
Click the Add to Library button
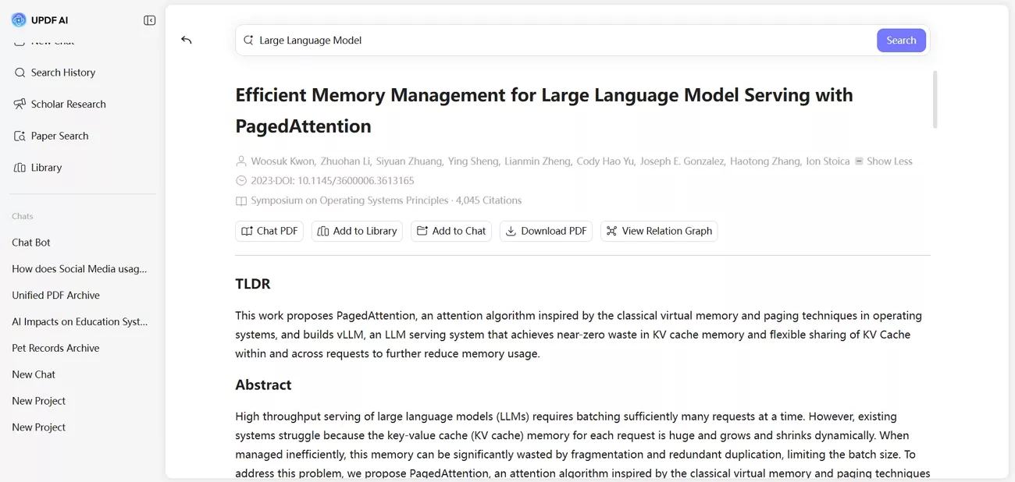coord(357,231)
